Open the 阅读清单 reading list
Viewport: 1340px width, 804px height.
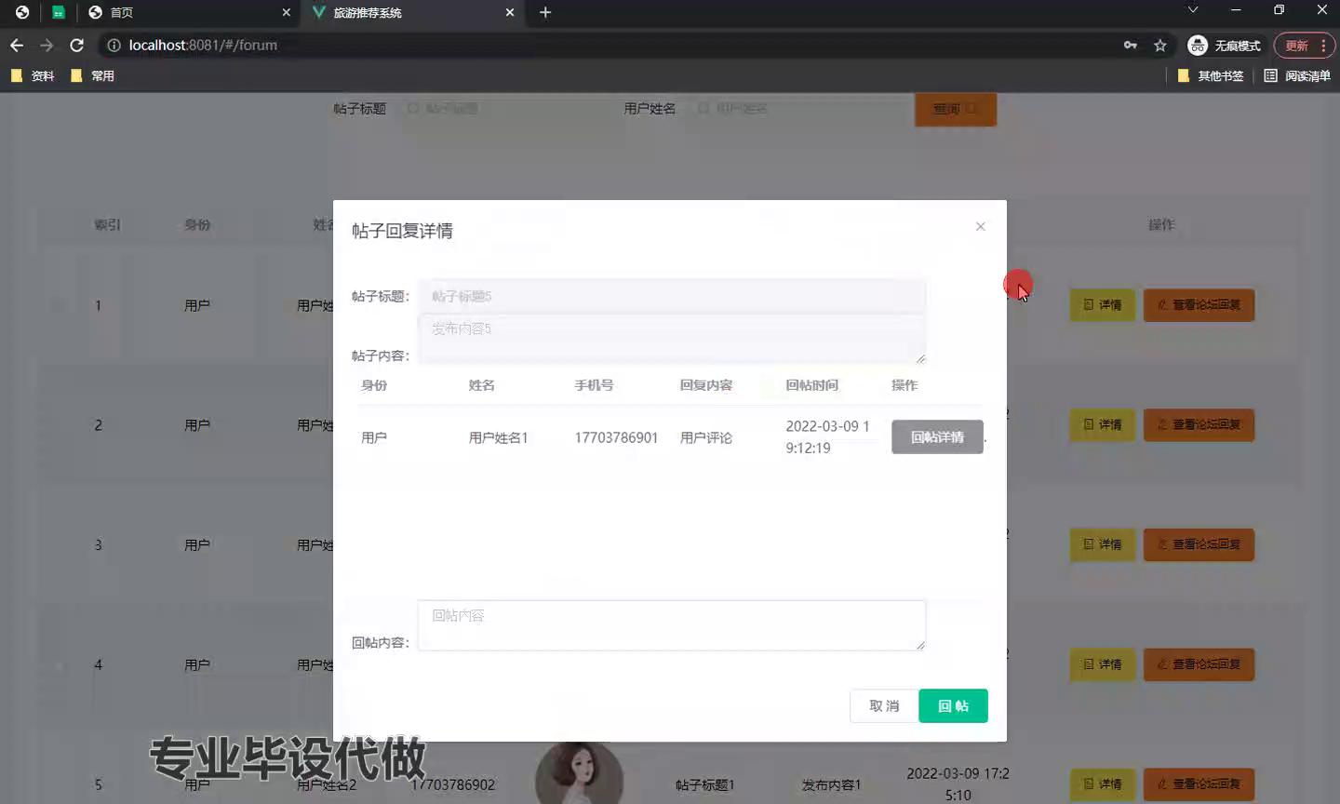pos(1297,75)
